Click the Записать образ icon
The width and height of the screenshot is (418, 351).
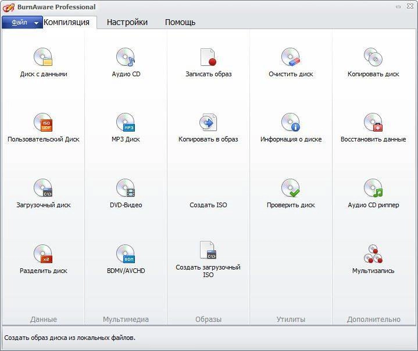(x=208, y=57)
